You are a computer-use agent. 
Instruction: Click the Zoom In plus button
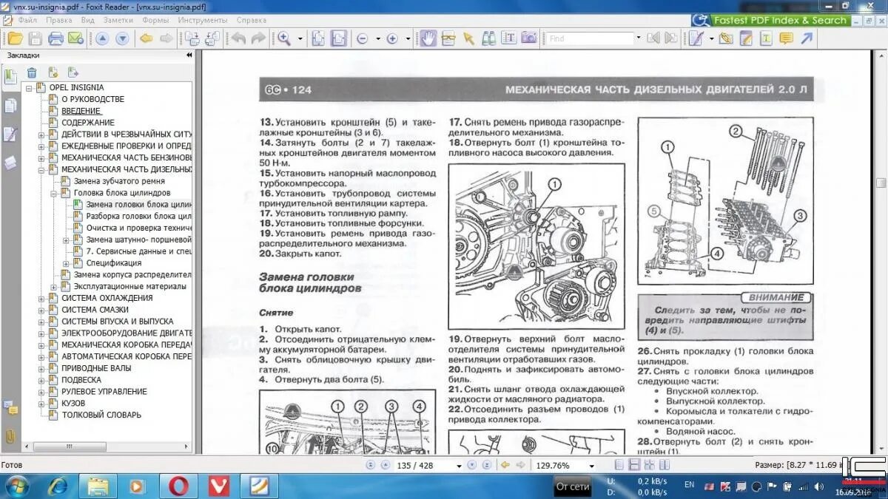[x=392, y=38]
